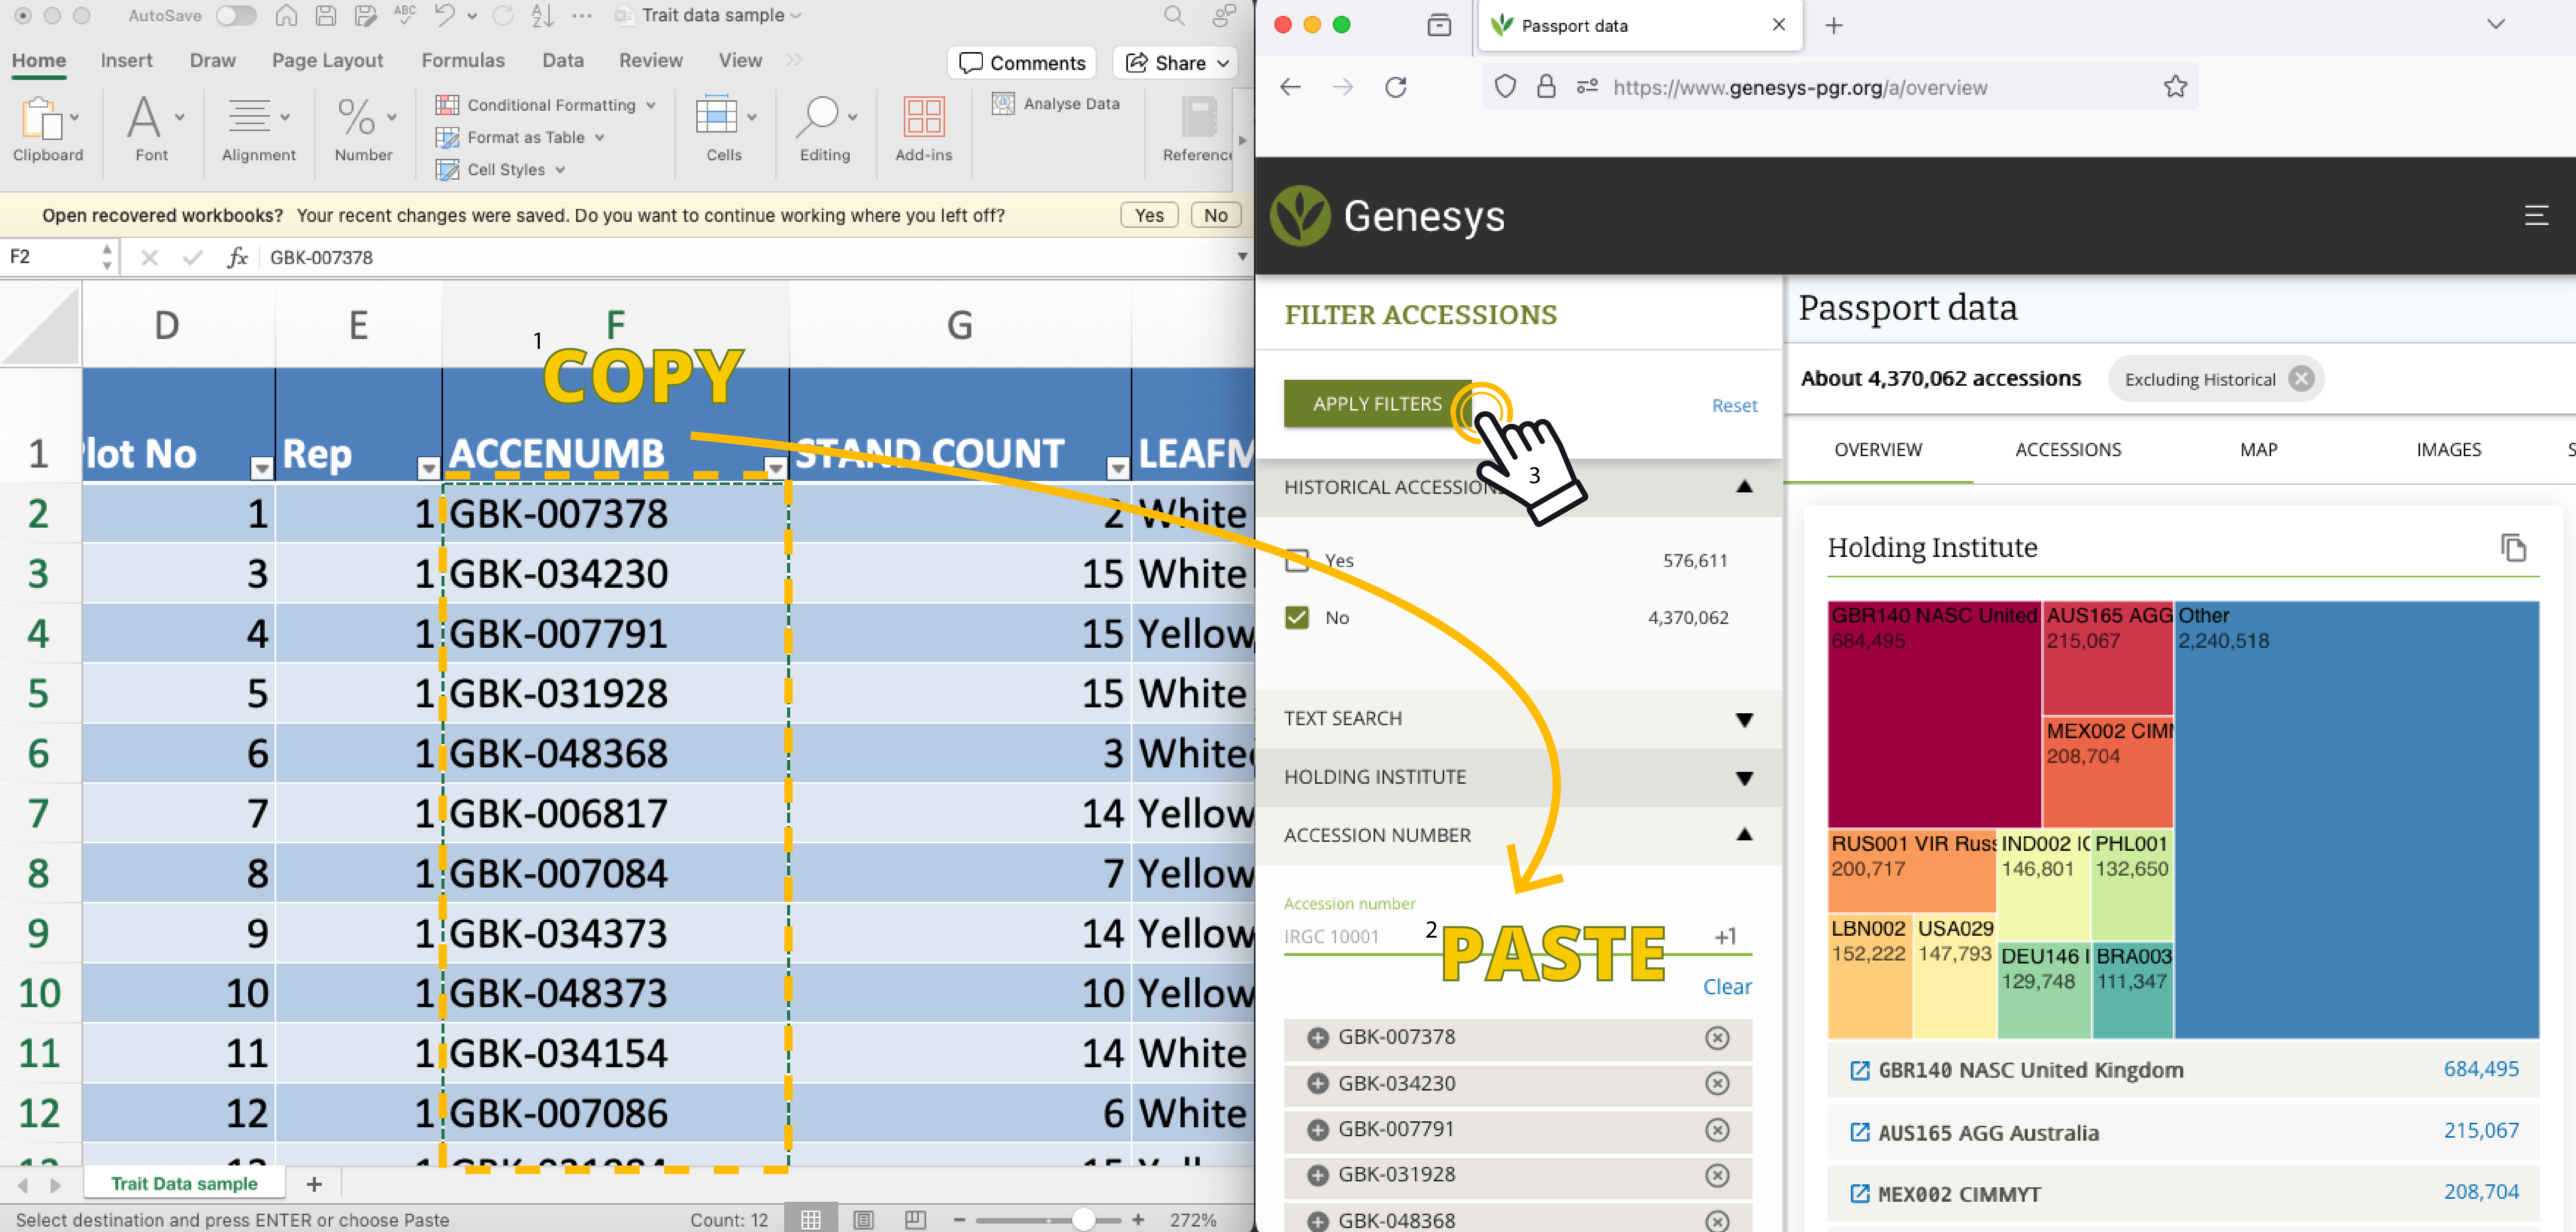Click Clear under accession number field
Screen dimensions: 2576x1232
coord(1727,987)
